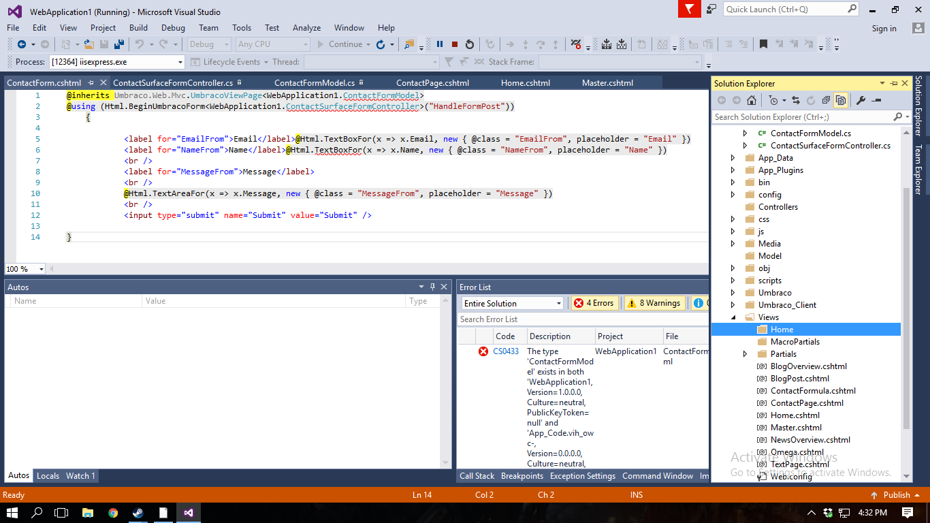Switch to the ContactFormModel.cs tab
The image size is (930, 523).
tap(315, 83)
